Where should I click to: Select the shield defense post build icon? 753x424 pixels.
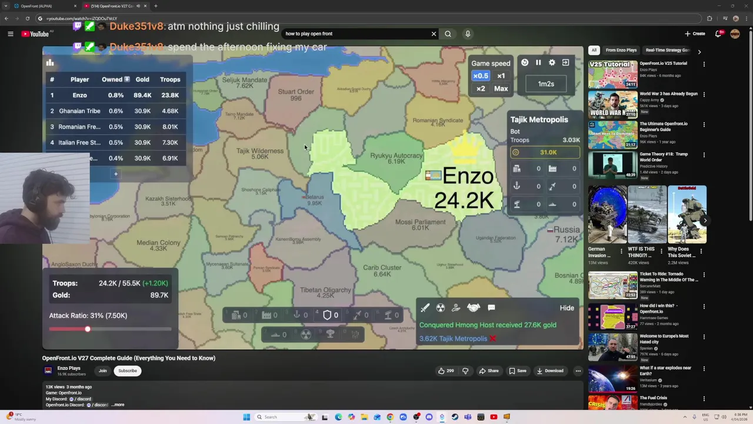coord(327,315)
